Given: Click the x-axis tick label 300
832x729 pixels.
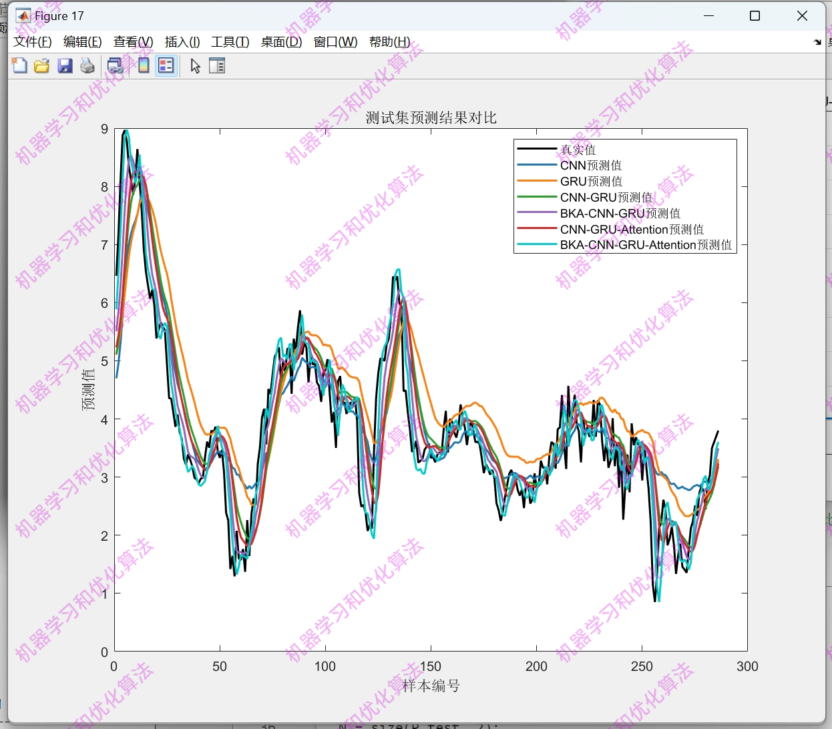Looking at the screenshot, I should (x=747, y=666).
